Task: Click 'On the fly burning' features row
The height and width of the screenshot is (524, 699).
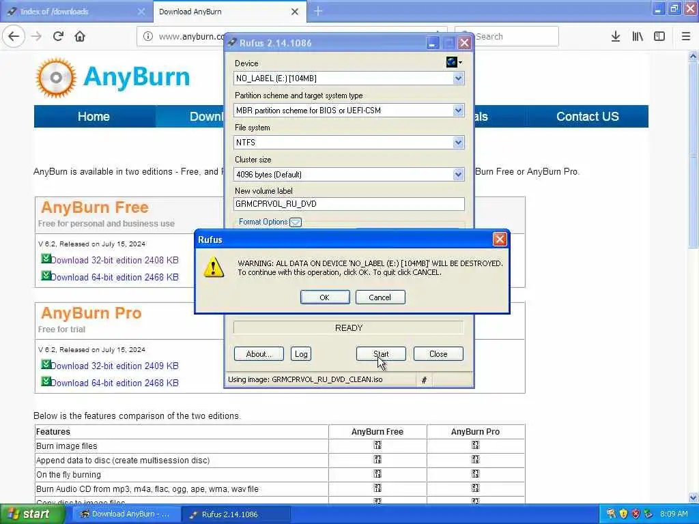Action: tap(280, 475)
